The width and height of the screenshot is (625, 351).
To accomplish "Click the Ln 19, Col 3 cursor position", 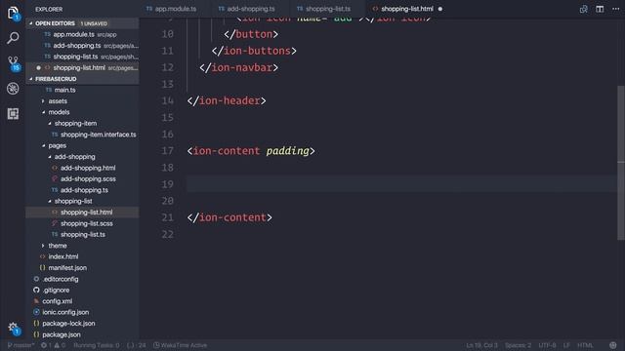I will 481,345.
